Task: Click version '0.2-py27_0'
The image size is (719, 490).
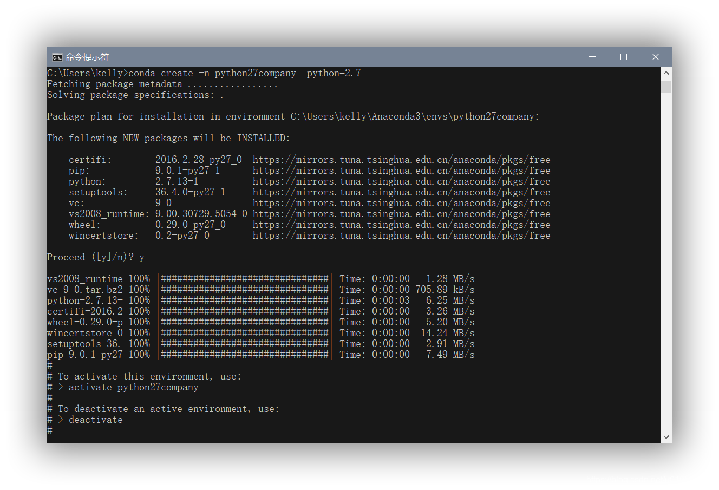Action: point(182,236)
